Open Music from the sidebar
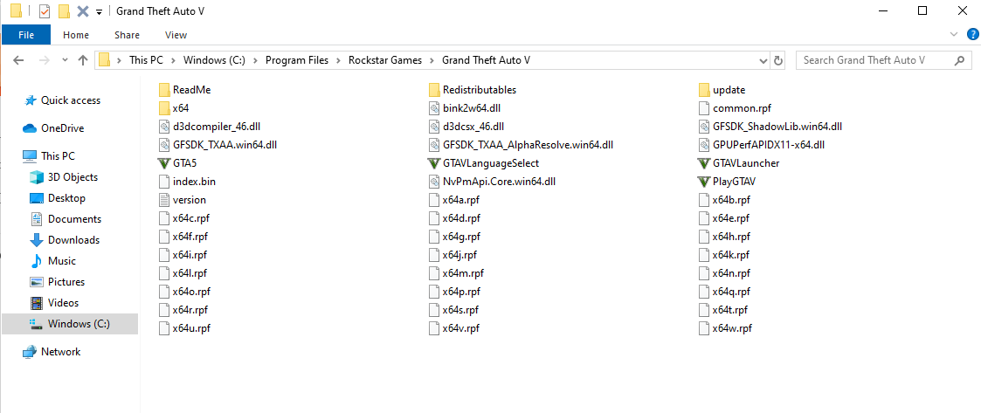Screen dimensions: 981x413 tap(61, 261)
